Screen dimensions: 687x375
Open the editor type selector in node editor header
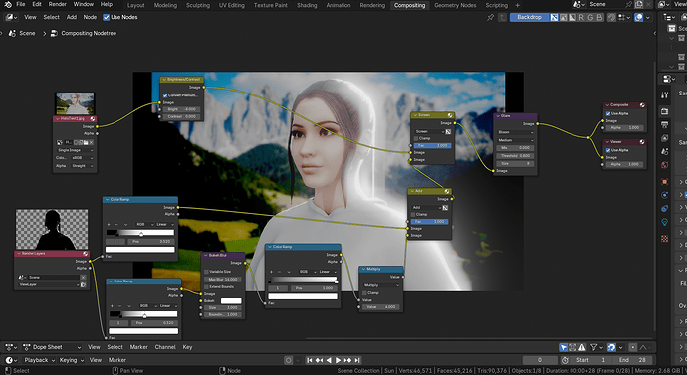point(11,17)
